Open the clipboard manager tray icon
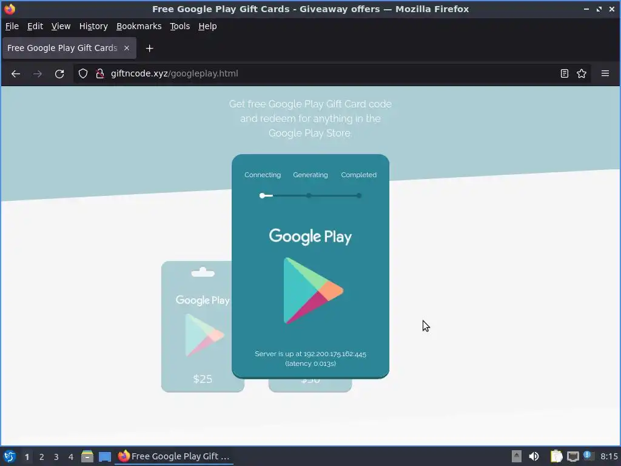621x466 pixels. coord(557,456)
